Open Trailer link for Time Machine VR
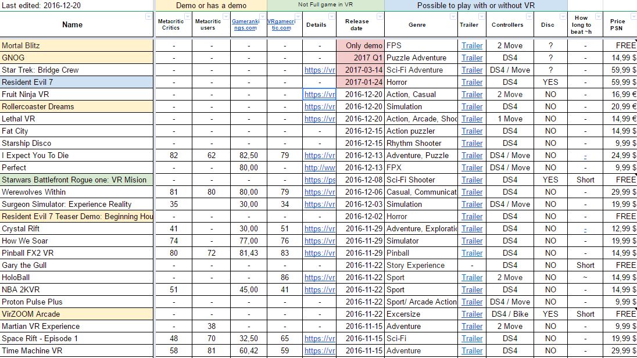The width and height of the screenshot is (637, 358). point(472,350)
